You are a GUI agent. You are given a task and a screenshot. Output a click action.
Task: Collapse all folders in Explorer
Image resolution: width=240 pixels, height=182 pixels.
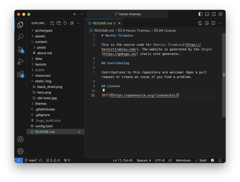(72, 23)
